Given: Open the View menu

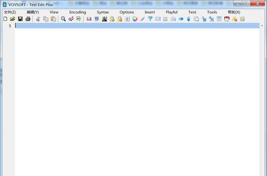Looking at the screenshot, I should pos(54,12).
